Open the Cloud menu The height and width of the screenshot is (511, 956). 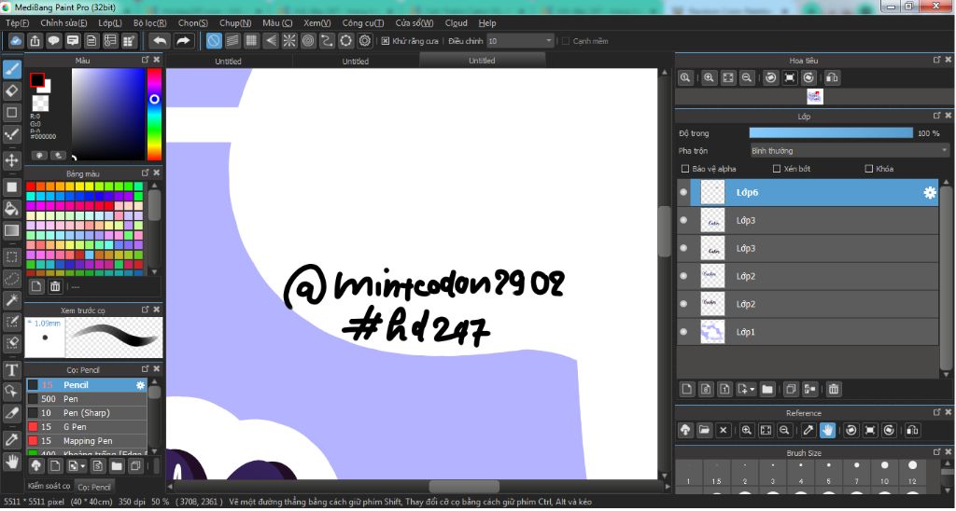coord(456,23)
